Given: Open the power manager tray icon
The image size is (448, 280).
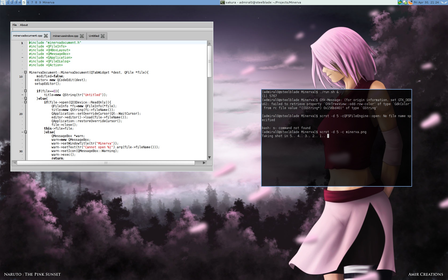Looking at the screenshot, I should coord(400,2).
